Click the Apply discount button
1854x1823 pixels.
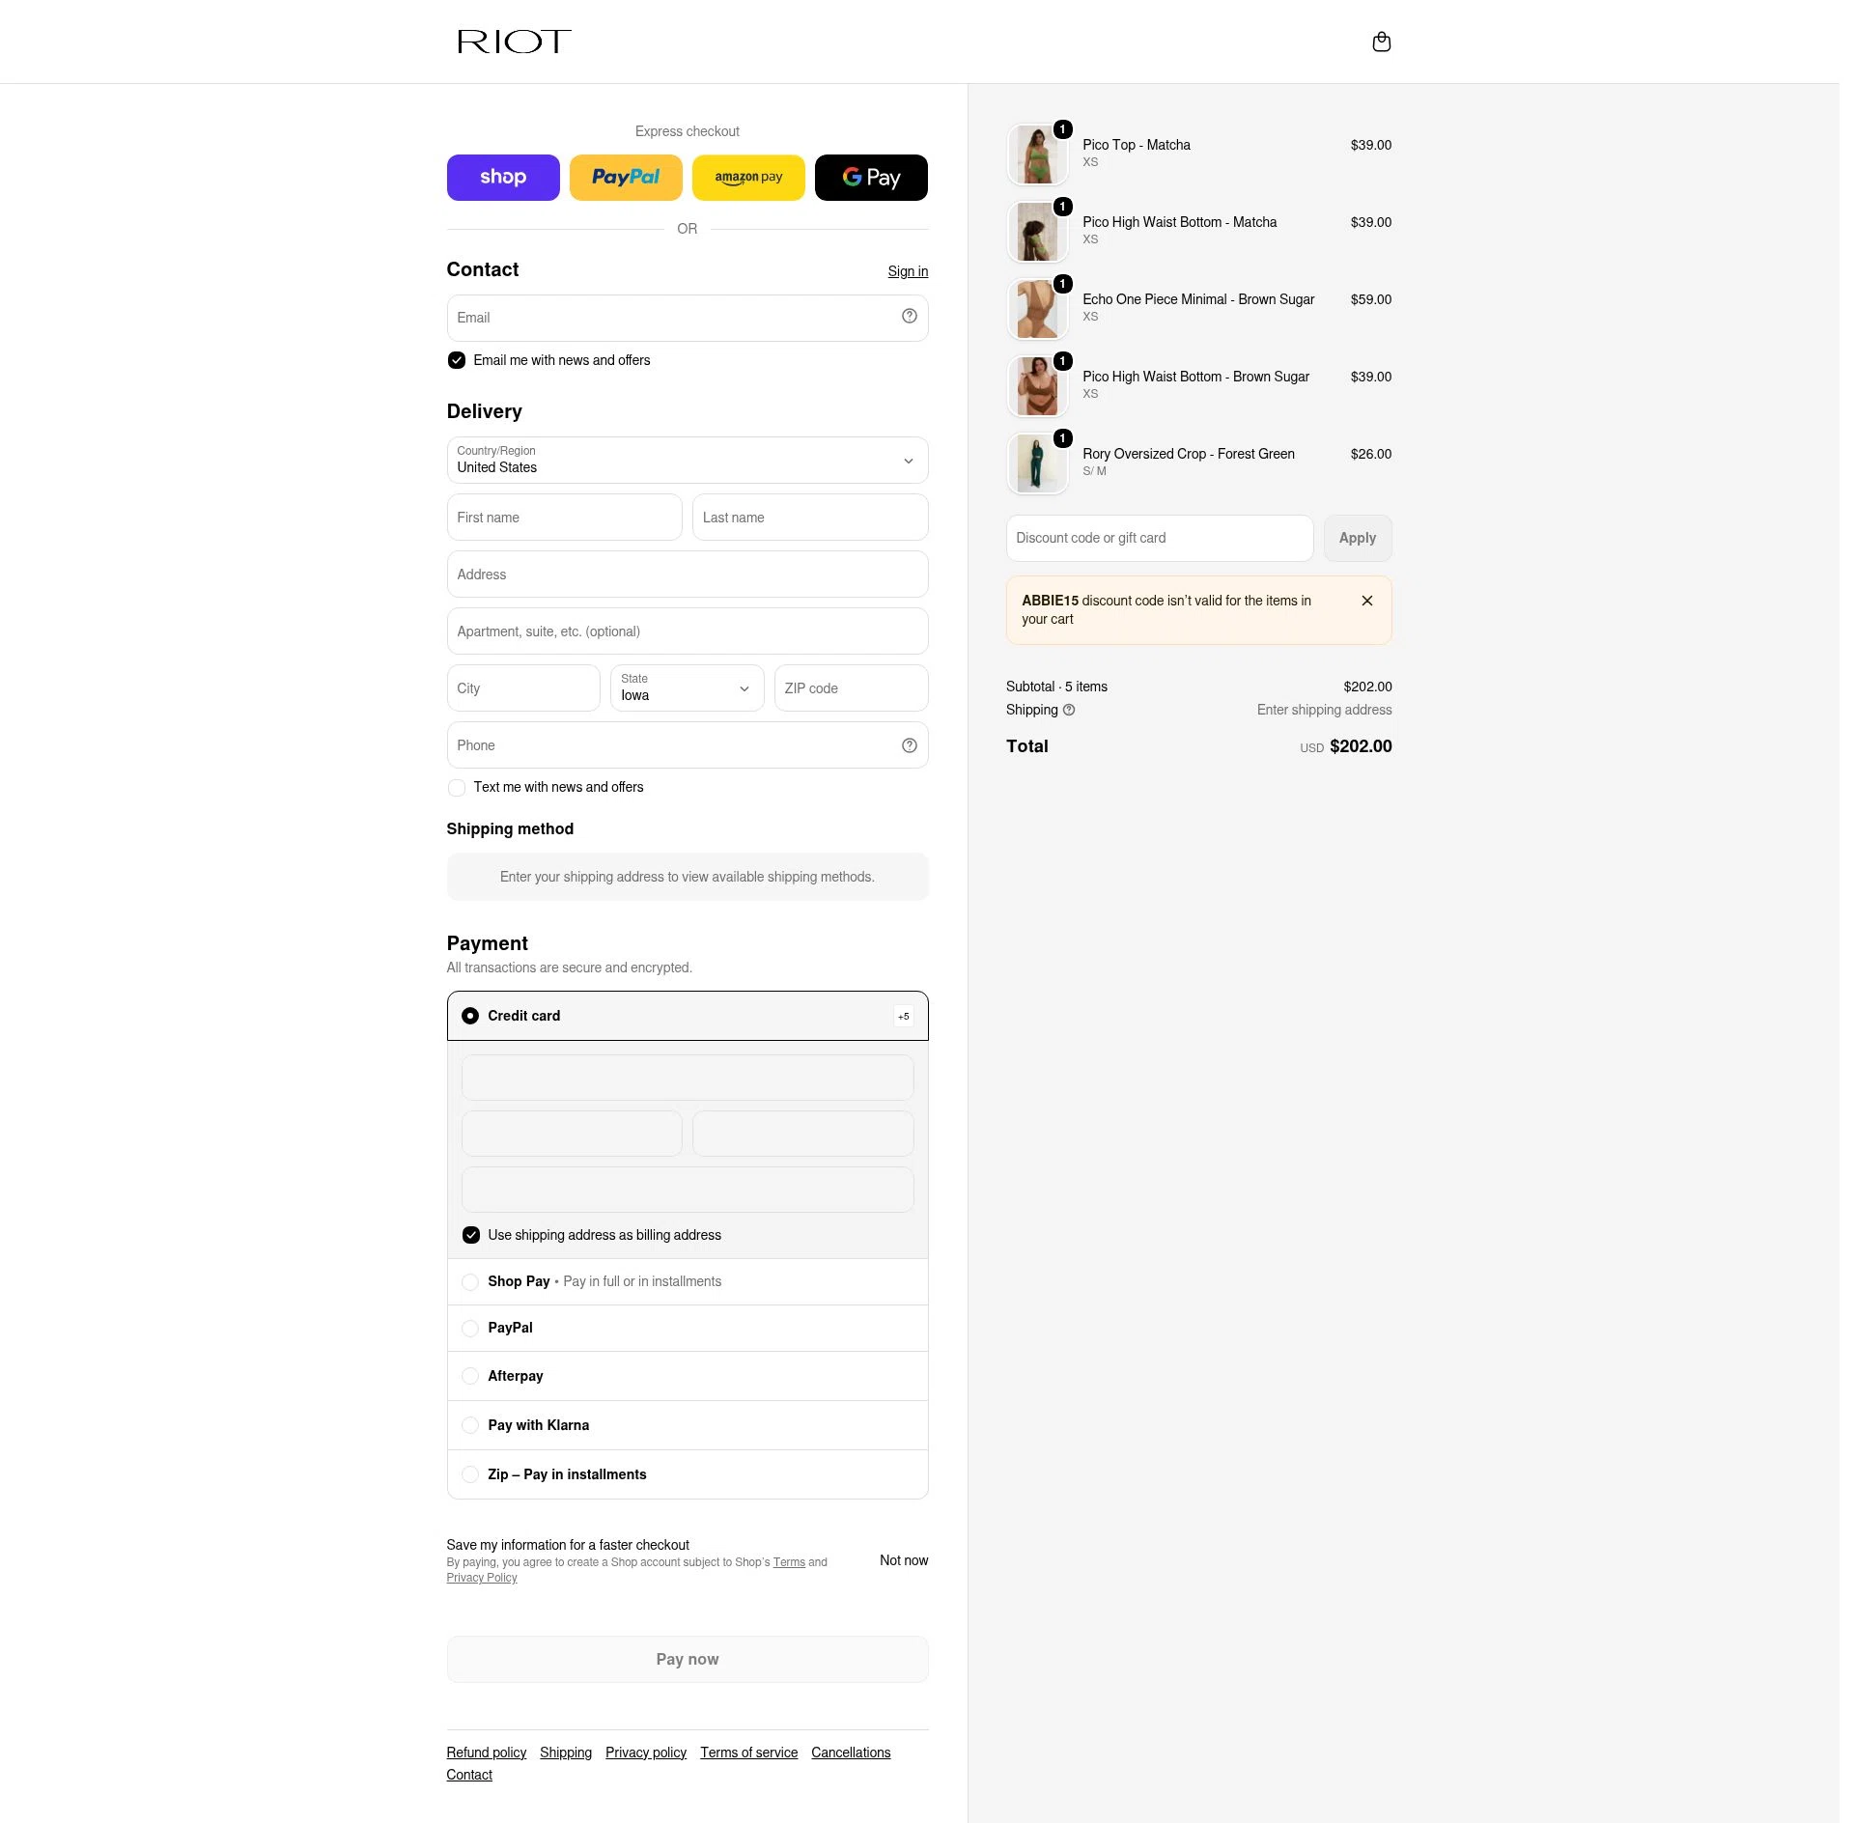[x=1358, y=538]
